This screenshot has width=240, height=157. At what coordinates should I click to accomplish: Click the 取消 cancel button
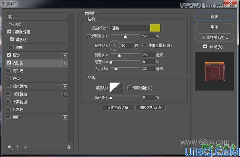214,27
